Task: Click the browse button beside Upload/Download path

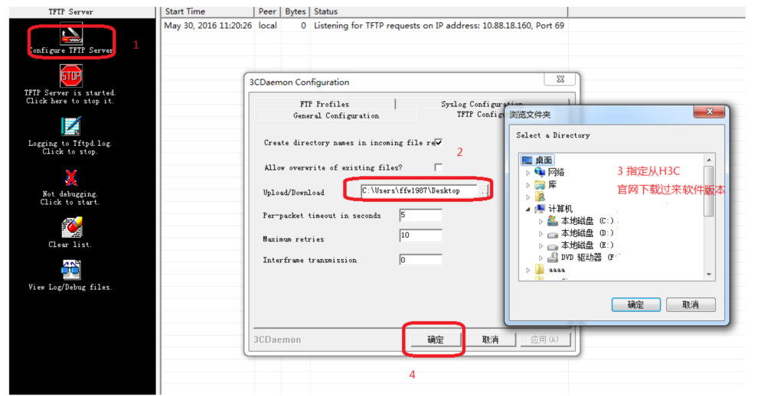Action: coord(484,191)
